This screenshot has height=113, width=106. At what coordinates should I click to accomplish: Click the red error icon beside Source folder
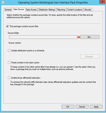tap(78, 37)
